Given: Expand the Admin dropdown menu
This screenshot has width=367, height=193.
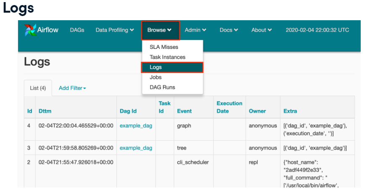Looking at the screenshot, I should (x=195, y=30).
